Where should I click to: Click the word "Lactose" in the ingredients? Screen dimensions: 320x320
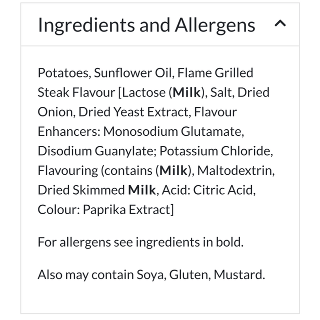(144, 92)
